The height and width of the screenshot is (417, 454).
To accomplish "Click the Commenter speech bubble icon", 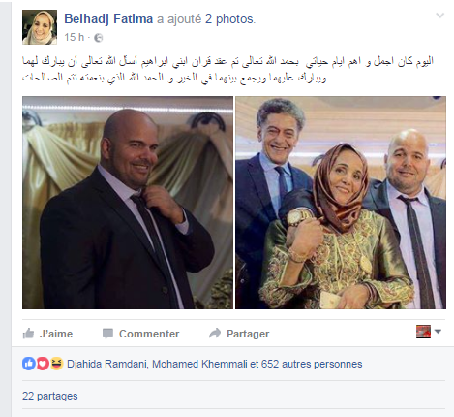I will [x=107, y=334].
